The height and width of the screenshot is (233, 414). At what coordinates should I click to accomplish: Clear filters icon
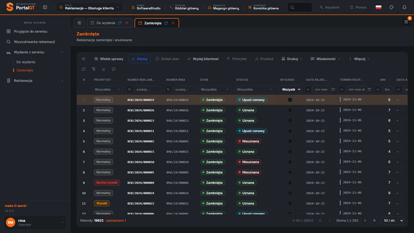point(94,69)
